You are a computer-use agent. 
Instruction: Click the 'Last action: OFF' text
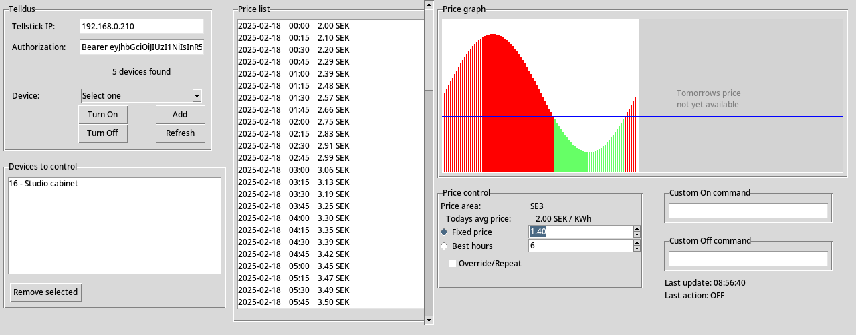tap(694, 295)
